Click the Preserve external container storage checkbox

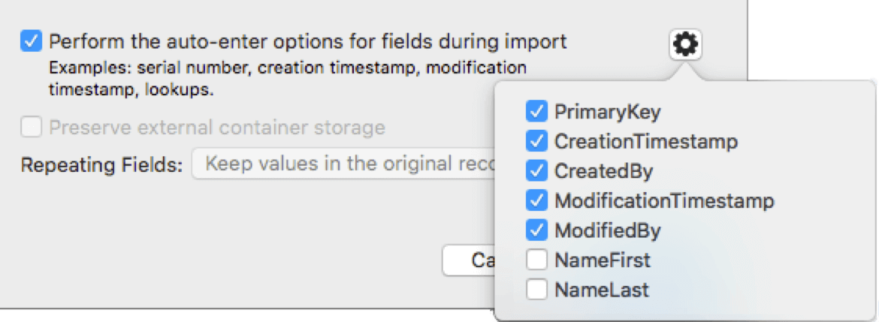click(31, 128)
